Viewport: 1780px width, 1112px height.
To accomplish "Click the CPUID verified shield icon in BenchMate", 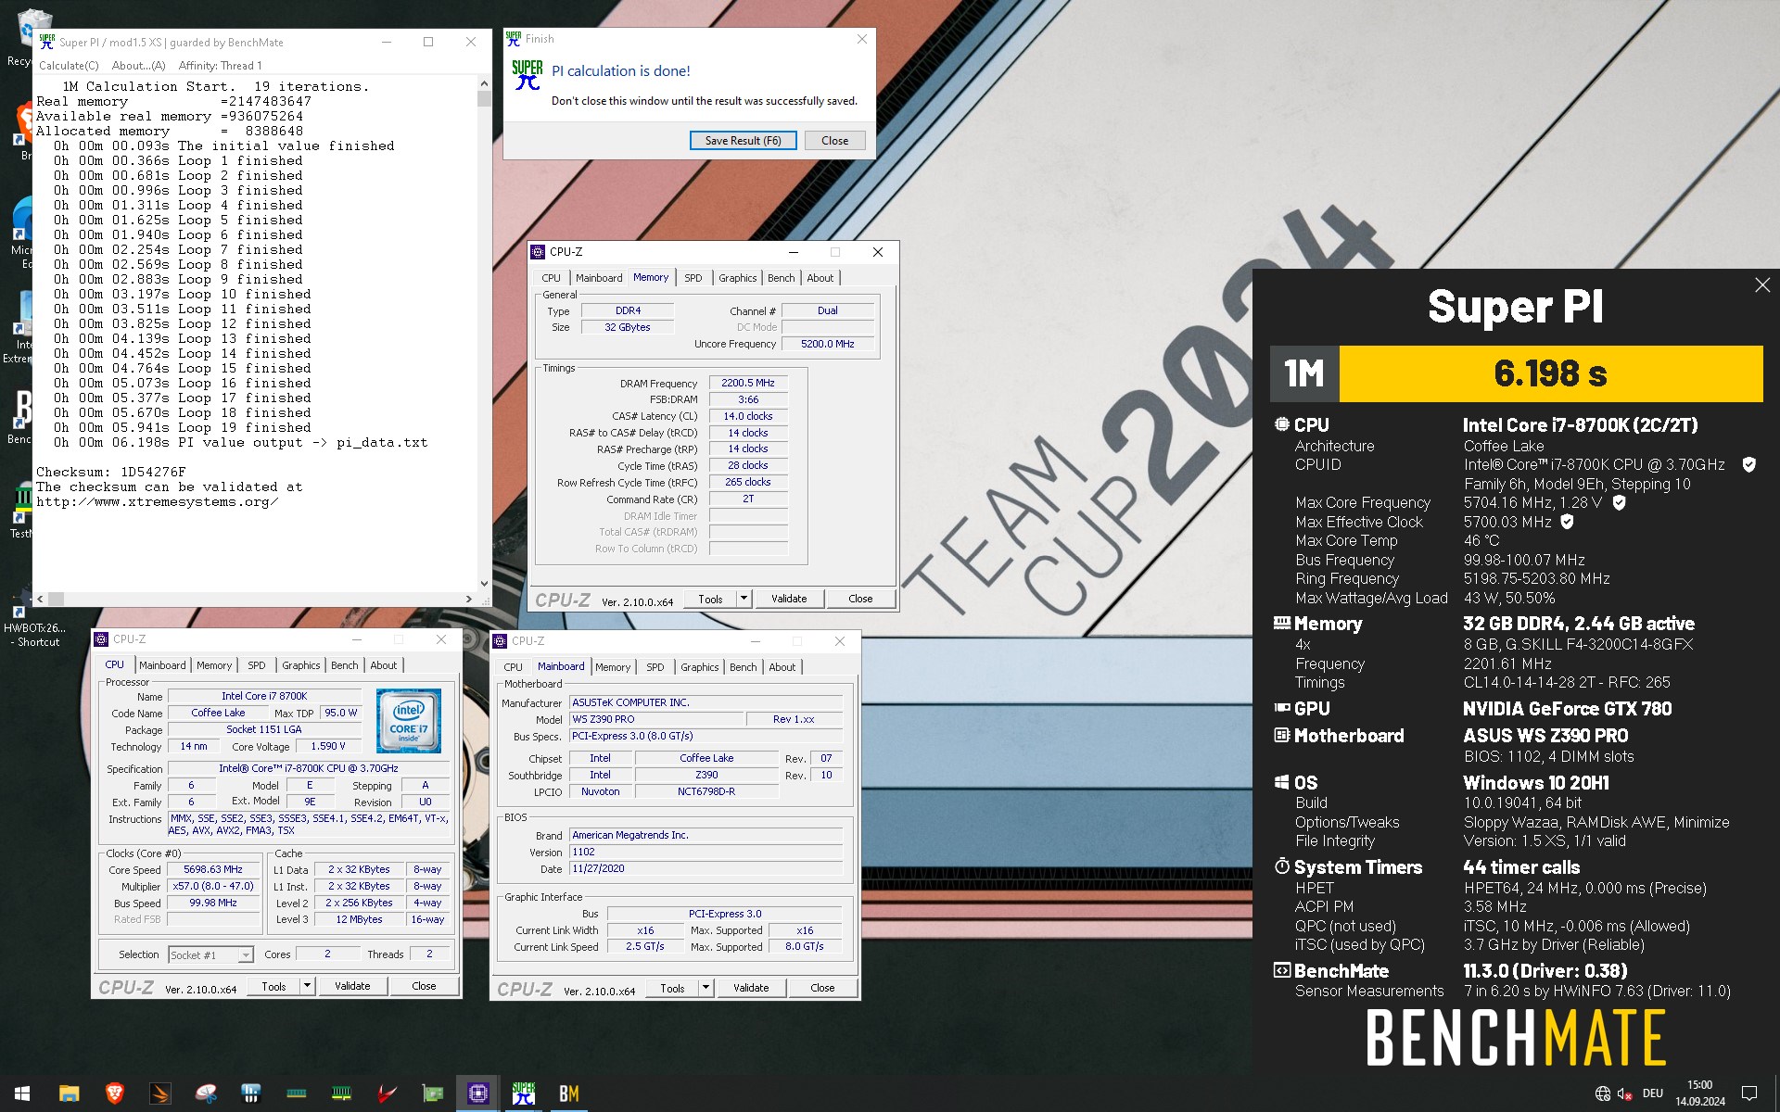I will 1748,464.
